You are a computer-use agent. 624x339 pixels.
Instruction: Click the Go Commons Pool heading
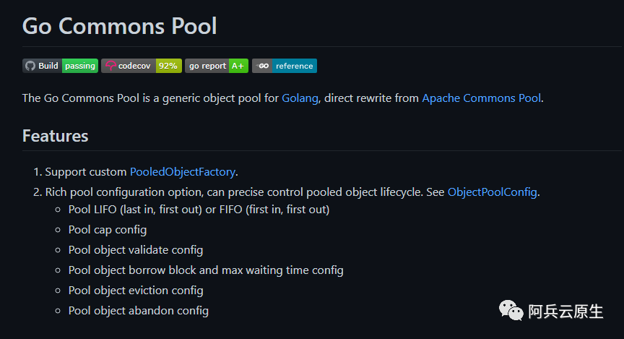(119, 26)
